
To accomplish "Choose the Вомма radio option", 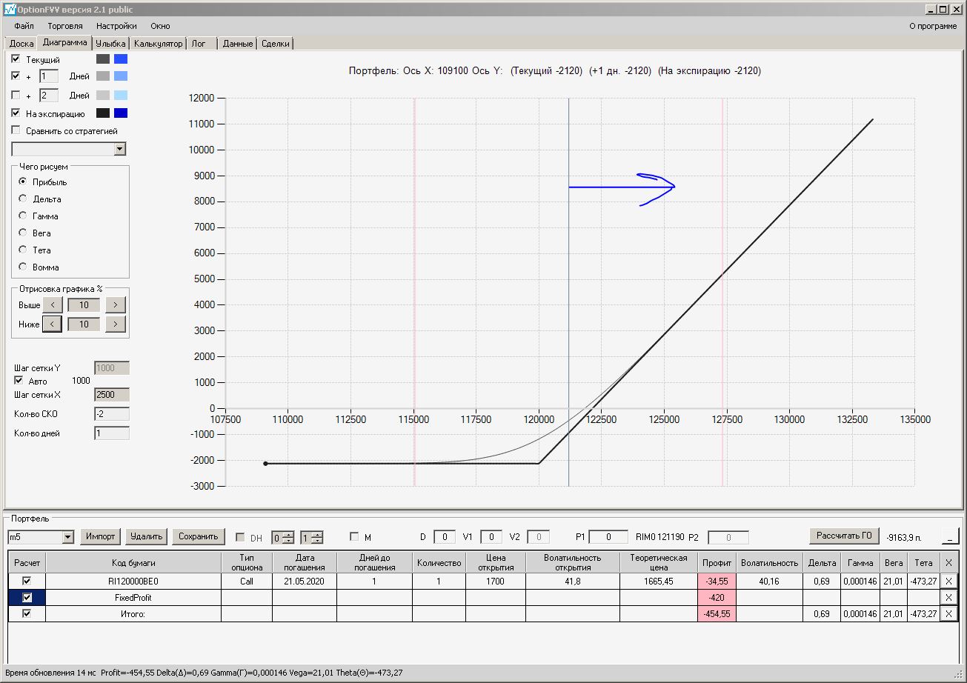I will (x=23, y=267).
